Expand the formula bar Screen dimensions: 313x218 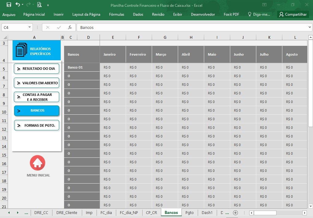(310, 27)
